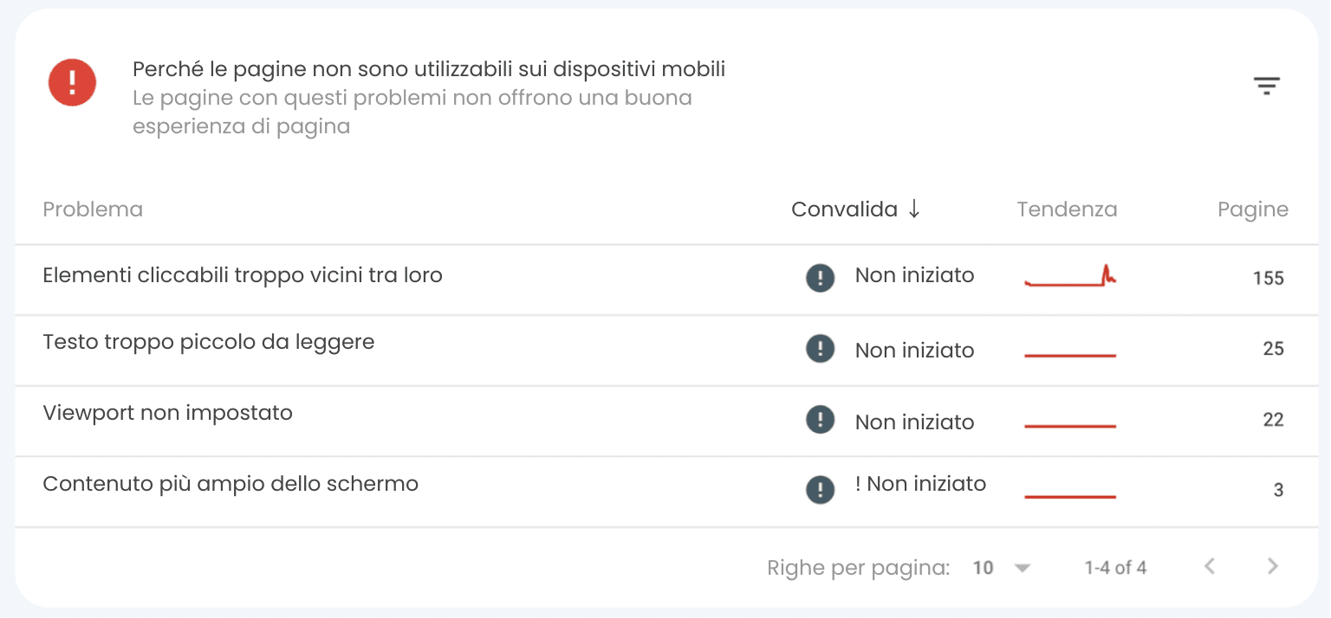Click trend sparkline for Elementi cliccabili row
1331x618 pixels.
(x=1070, y=277)
